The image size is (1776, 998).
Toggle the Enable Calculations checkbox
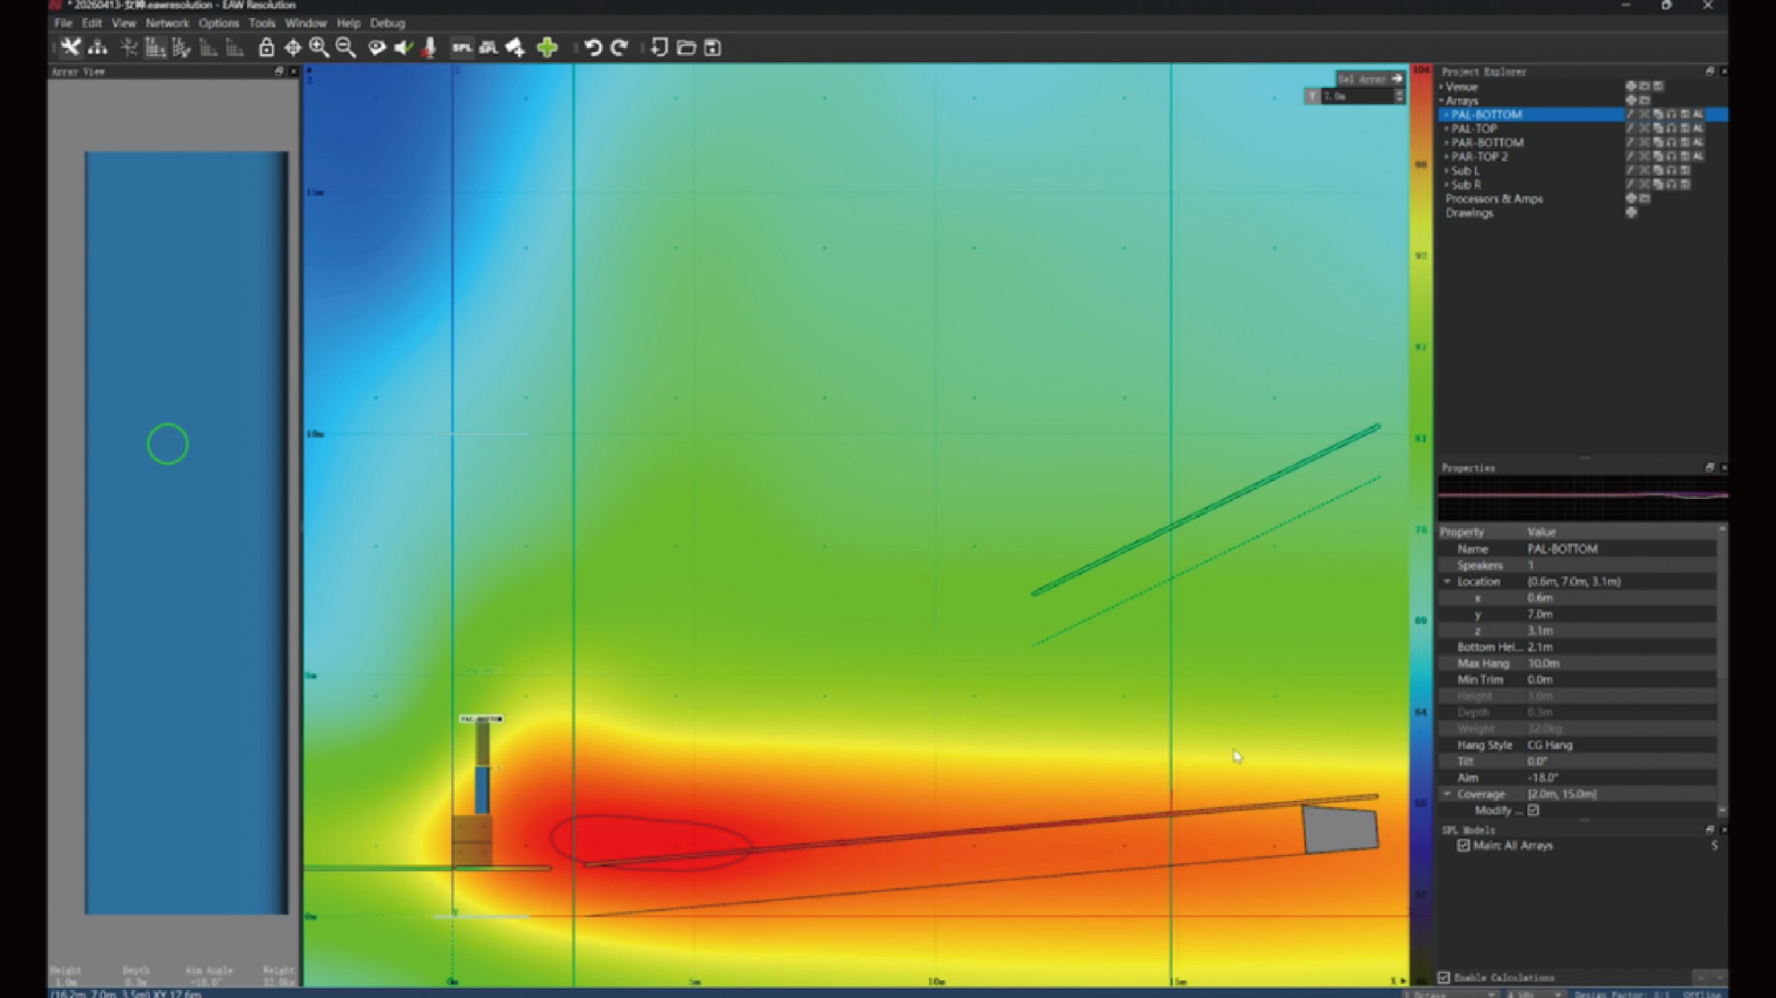coord(1444,978)
